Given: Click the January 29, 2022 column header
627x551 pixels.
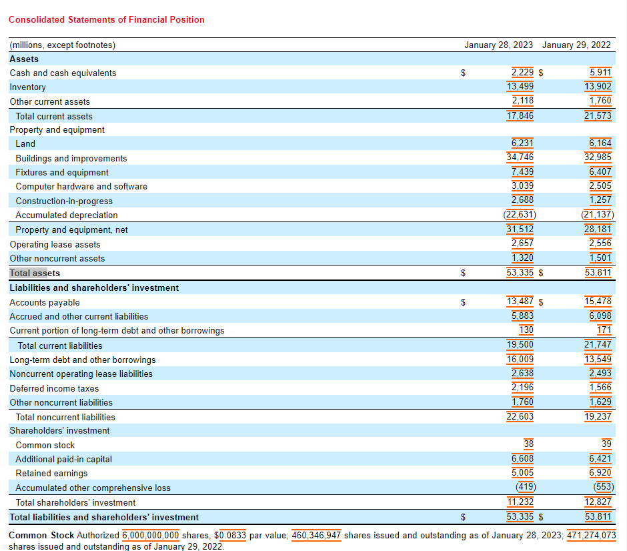Looking at the screenshot, I should [x=576, y=45].
